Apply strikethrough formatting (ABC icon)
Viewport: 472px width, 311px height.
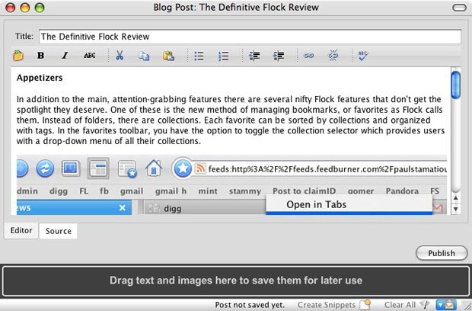[90, 56]
